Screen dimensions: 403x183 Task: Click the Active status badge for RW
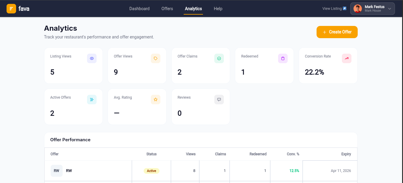pos(151,171)
